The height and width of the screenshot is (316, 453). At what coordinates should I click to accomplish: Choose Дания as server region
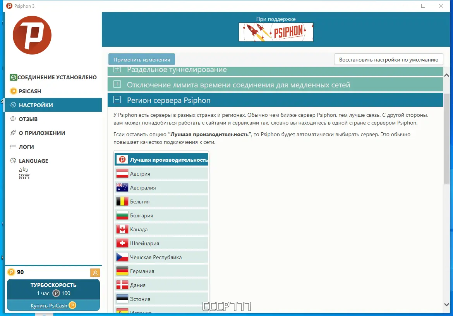(161, 285)
